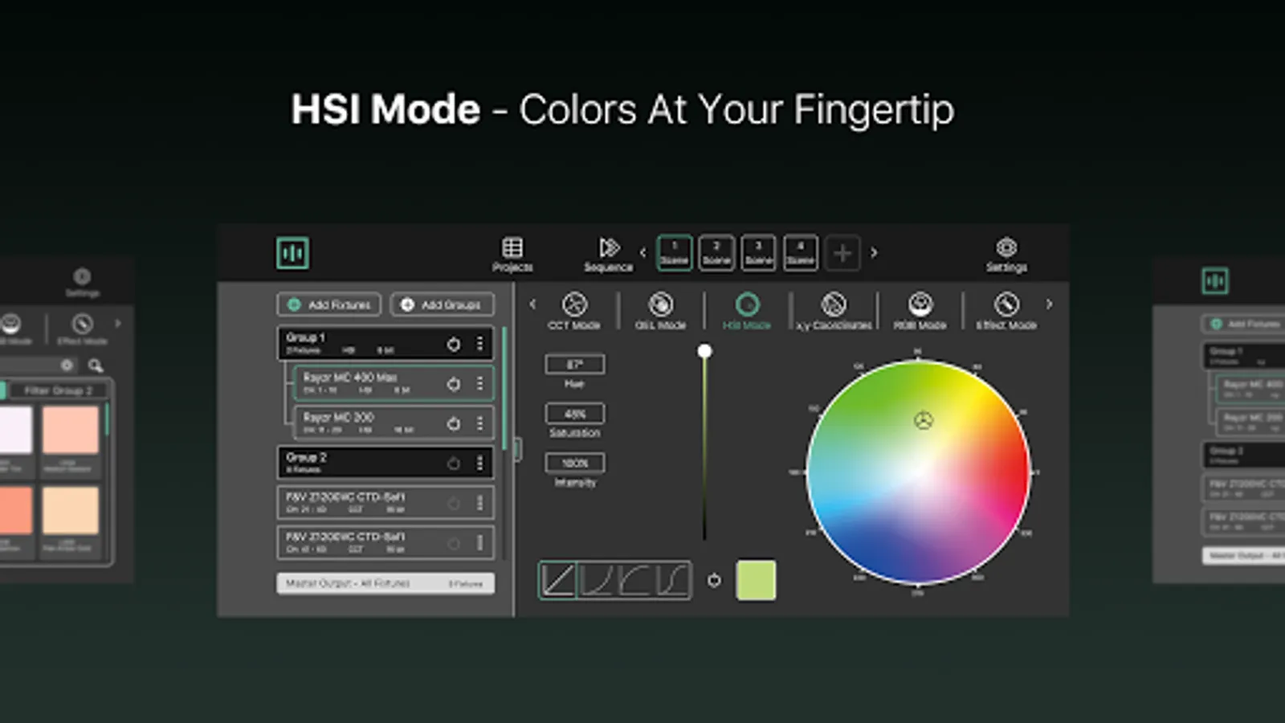Open second F&V Z1200WC fixture options menu
This screenshot has height=723, width=1285.
click(x=480, y=543)
